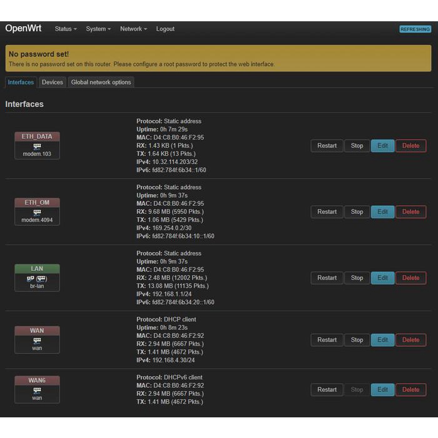Click the WAN interface device icon
The height and width of the screenshot is (438, 438).
(x=37, y=340)
